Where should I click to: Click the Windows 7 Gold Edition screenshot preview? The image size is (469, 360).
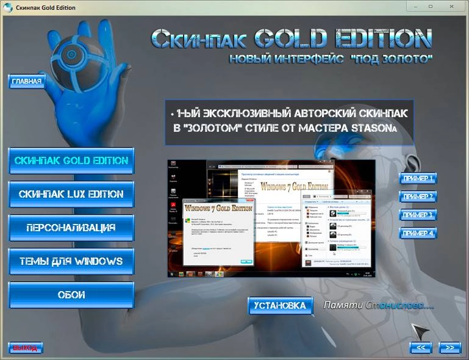(271, 218)
